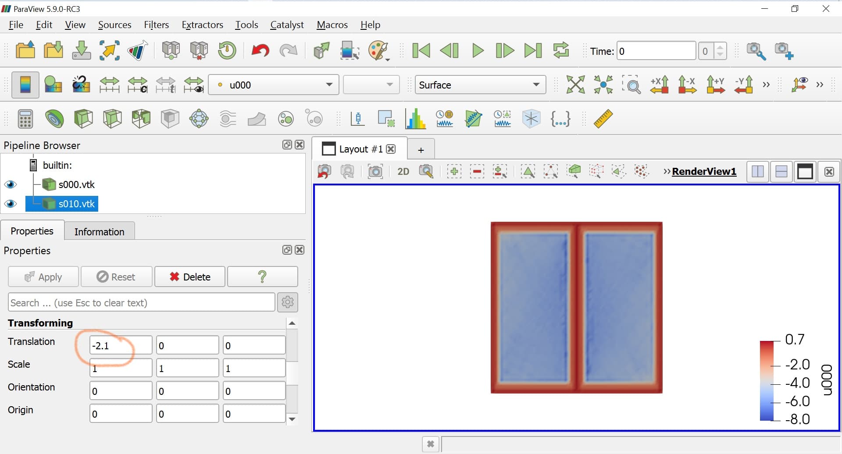Set view direction to +Y

point(715,85)
